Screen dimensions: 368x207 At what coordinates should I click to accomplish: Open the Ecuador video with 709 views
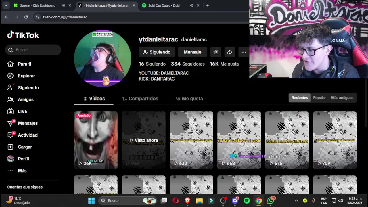(x=335, y=140)
